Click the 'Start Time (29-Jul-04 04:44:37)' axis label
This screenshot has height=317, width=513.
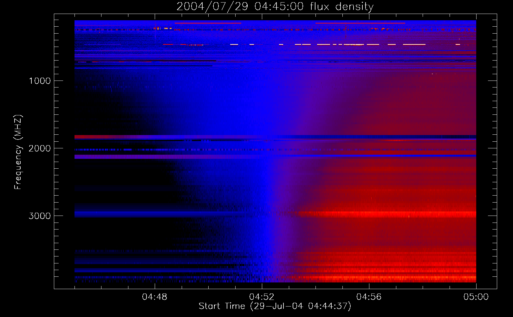pyautogui.click(x=275, y=306)
